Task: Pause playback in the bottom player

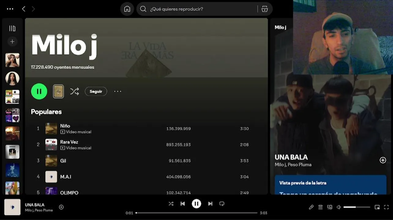Action: (196, 204)
